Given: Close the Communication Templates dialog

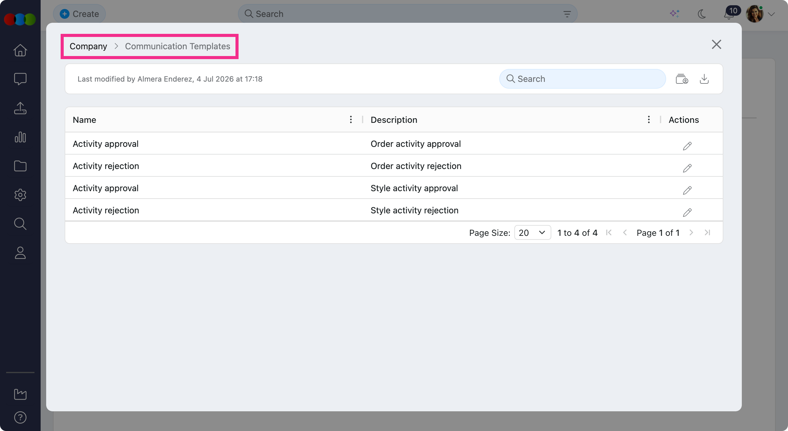Looking at the screenshot, I should (717, 44).
